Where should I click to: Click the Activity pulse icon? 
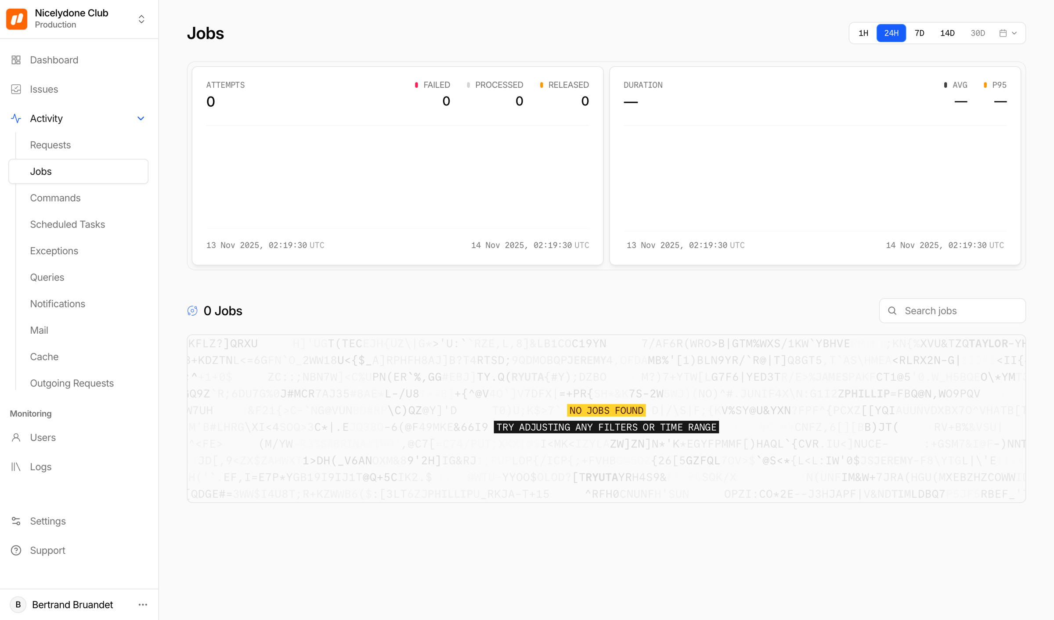[x=16, y=119]
